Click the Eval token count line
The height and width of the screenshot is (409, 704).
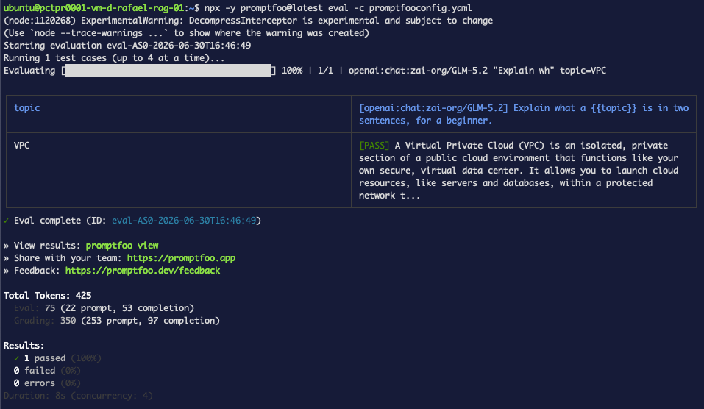(104, 308)
